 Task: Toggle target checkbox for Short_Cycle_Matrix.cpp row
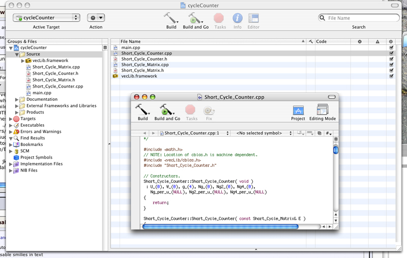391,65
